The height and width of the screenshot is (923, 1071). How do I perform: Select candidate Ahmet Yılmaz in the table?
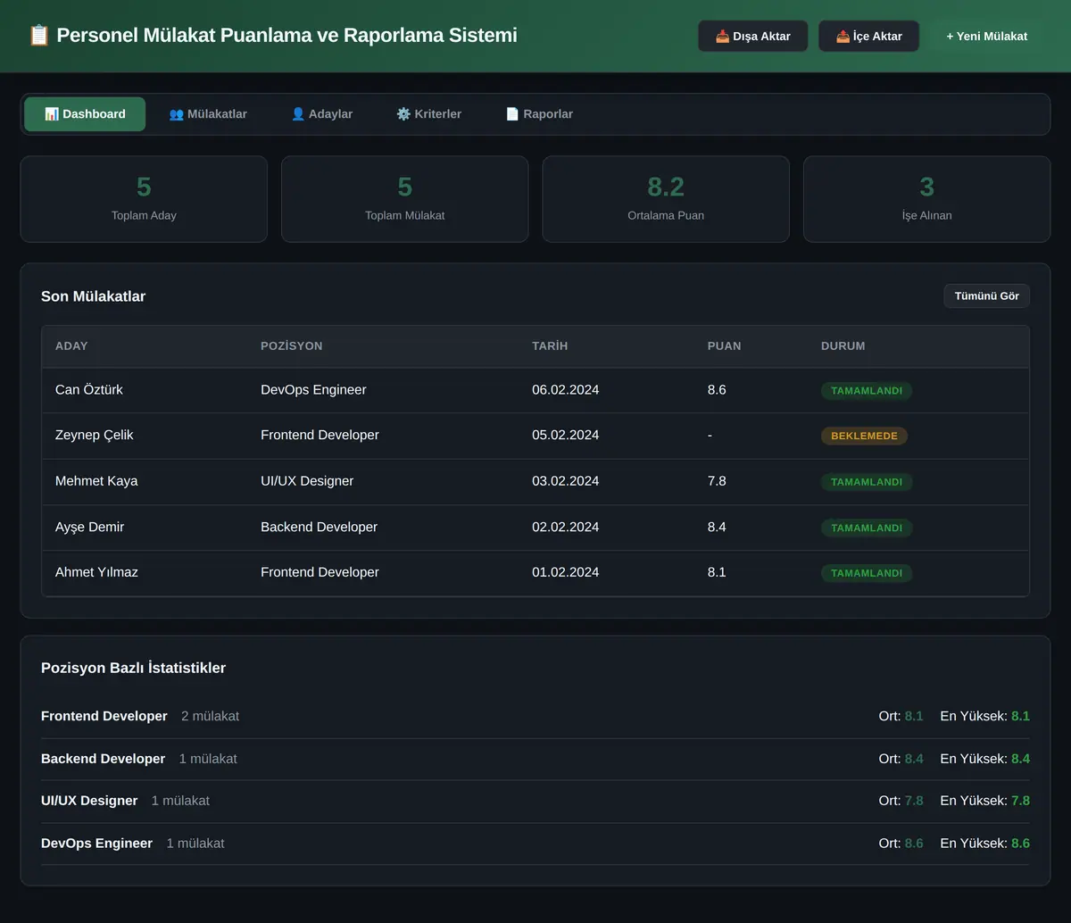(96, 572)
